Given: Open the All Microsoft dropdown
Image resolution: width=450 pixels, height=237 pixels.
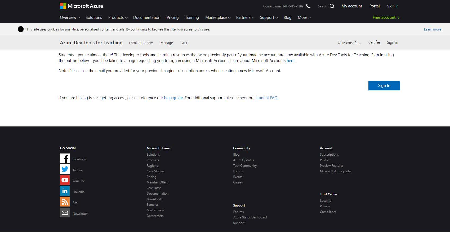Looking at the screenshot, I should [x=349, y=43].
